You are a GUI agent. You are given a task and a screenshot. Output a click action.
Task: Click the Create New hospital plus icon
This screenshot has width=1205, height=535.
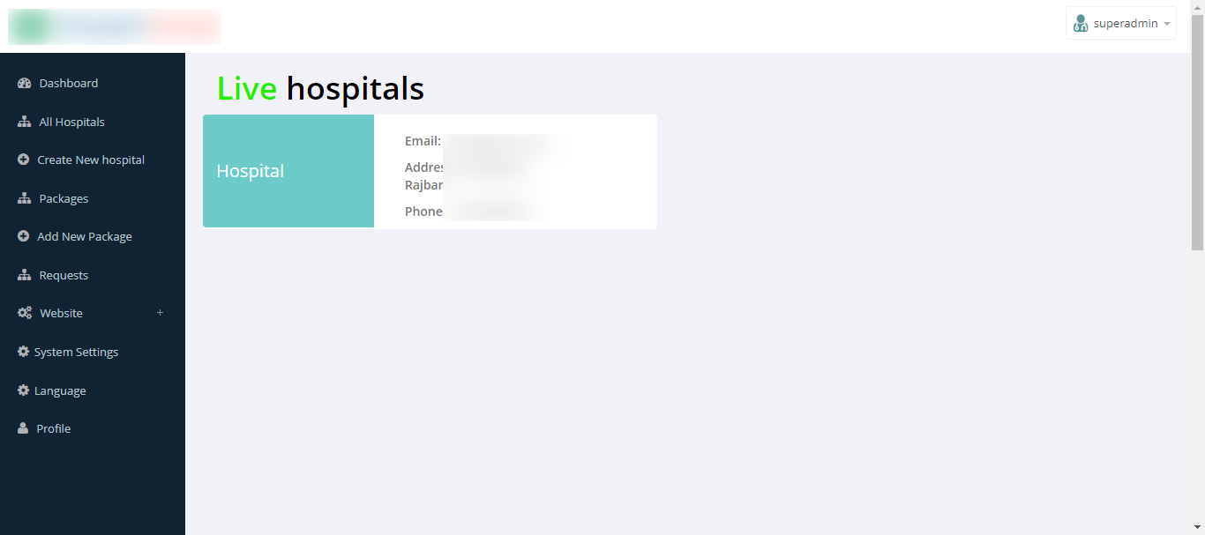click(x=24, y=160)
